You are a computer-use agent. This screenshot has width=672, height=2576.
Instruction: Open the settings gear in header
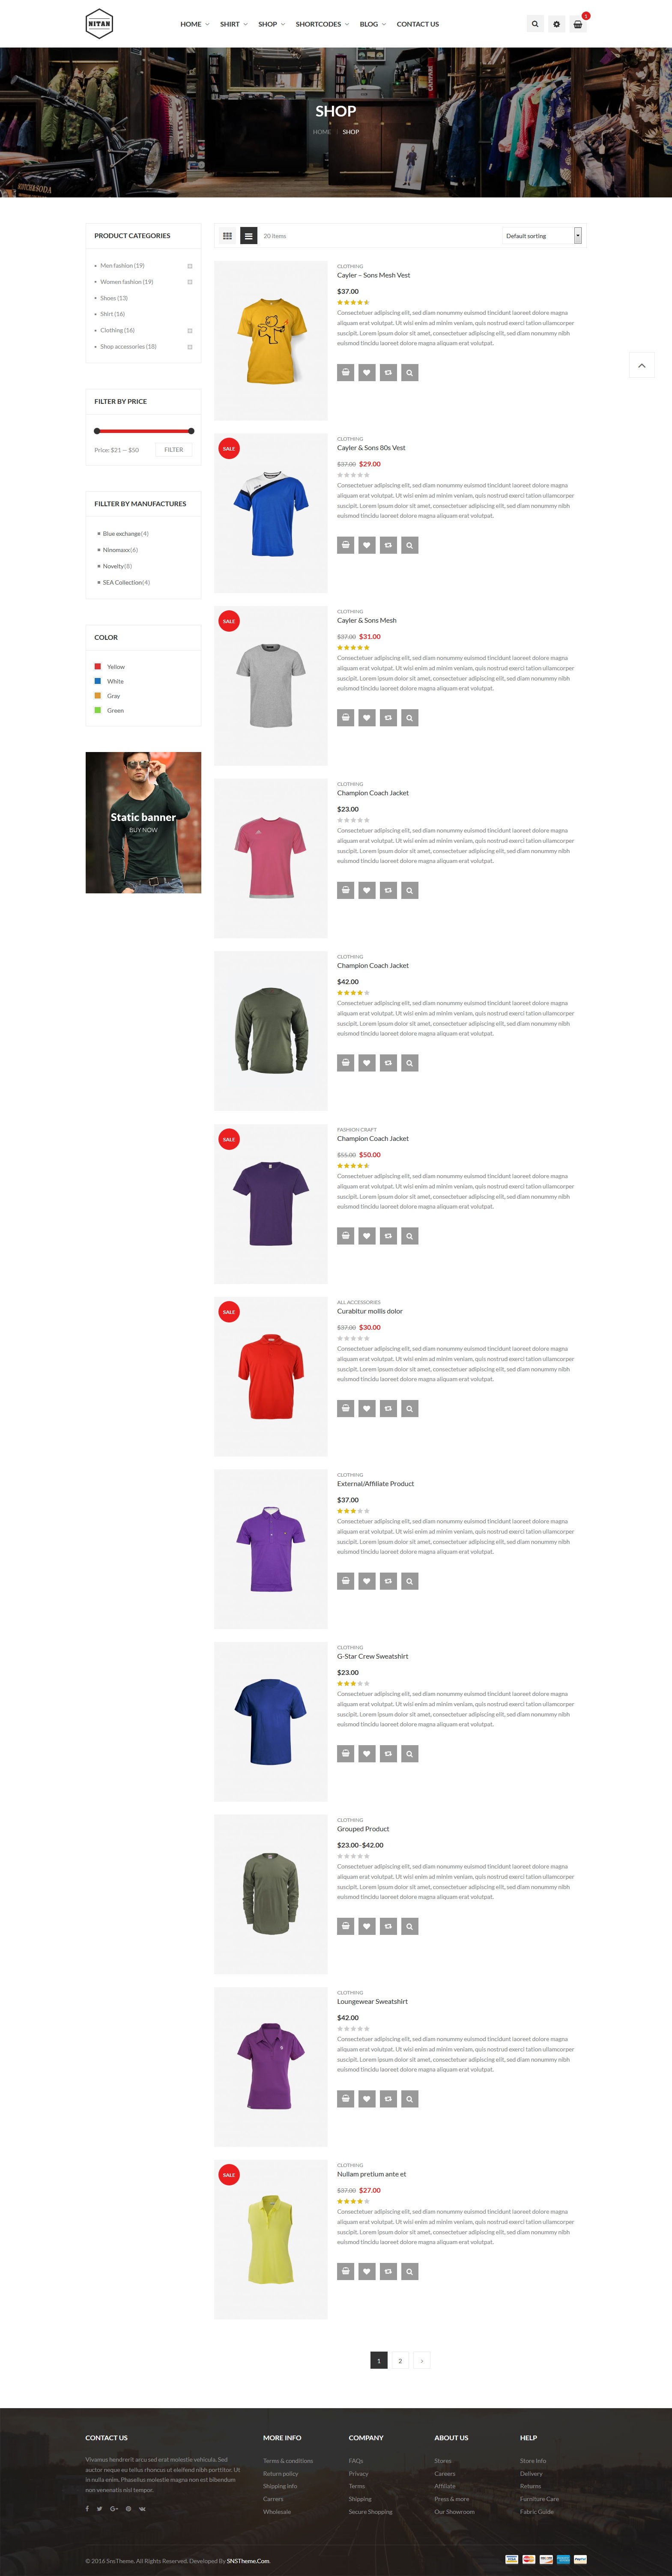pos(556,24)
